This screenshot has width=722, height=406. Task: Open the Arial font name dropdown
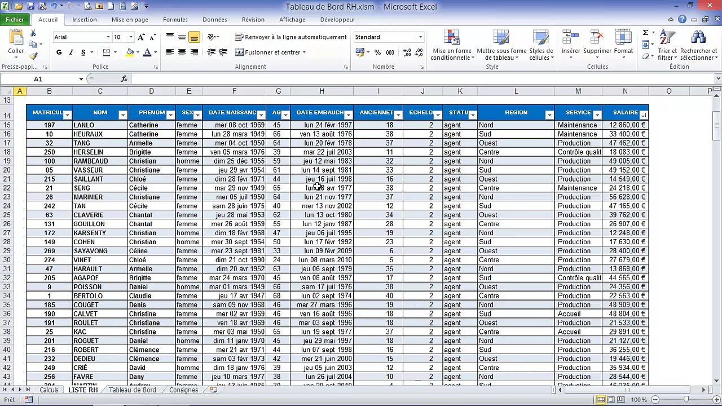[108, 37]
